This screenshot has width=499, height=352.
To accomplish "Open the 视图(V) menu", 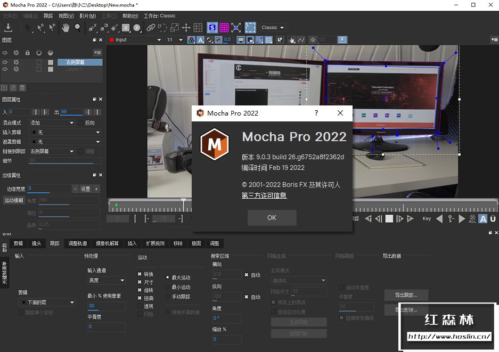I will coord(66,16).
